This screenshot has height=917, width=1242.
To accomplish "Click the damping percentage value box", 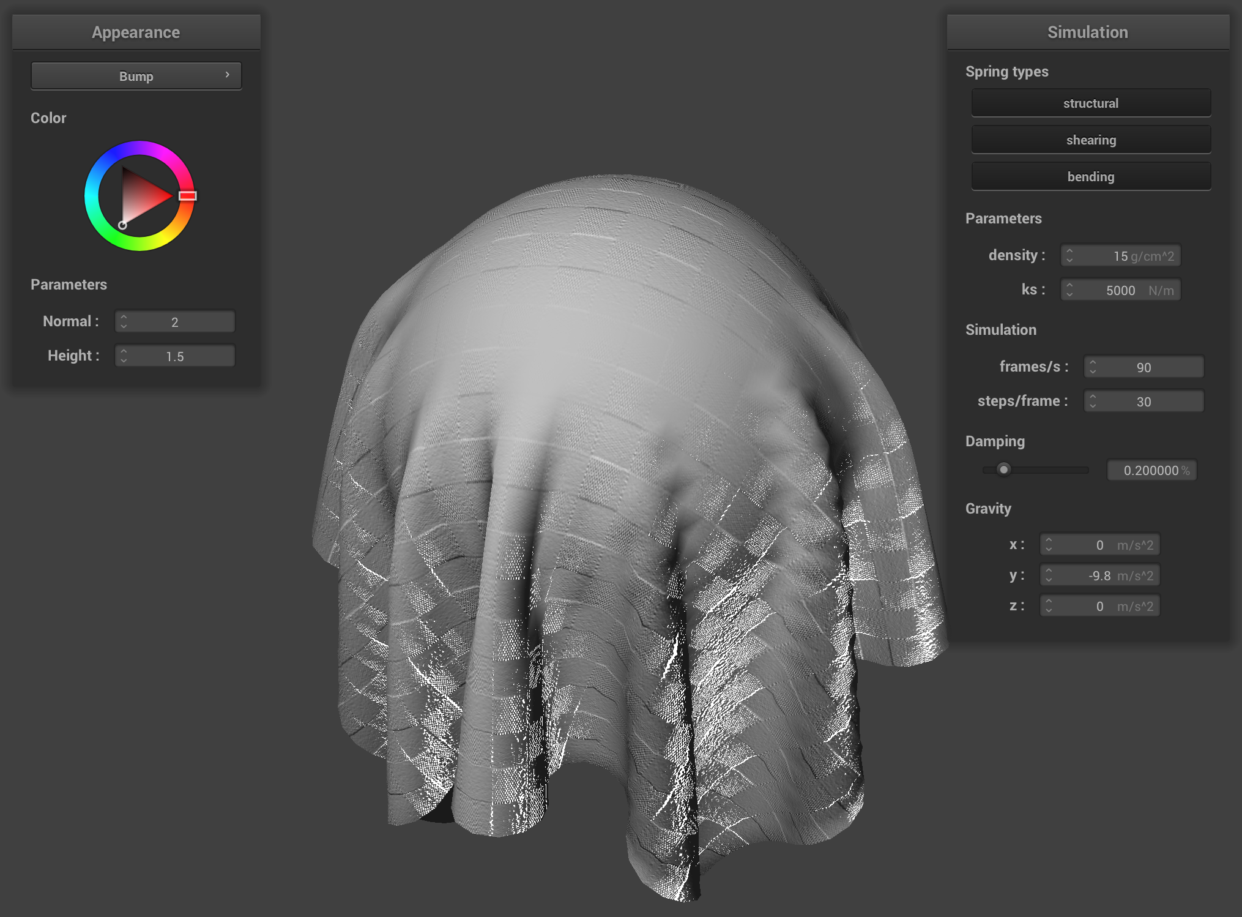I will pos(1152,470).
